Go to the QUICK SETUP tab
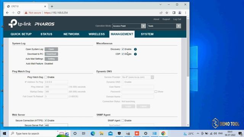Image resolution: width=244 pixels, height=137 pixels. [21, 34]
